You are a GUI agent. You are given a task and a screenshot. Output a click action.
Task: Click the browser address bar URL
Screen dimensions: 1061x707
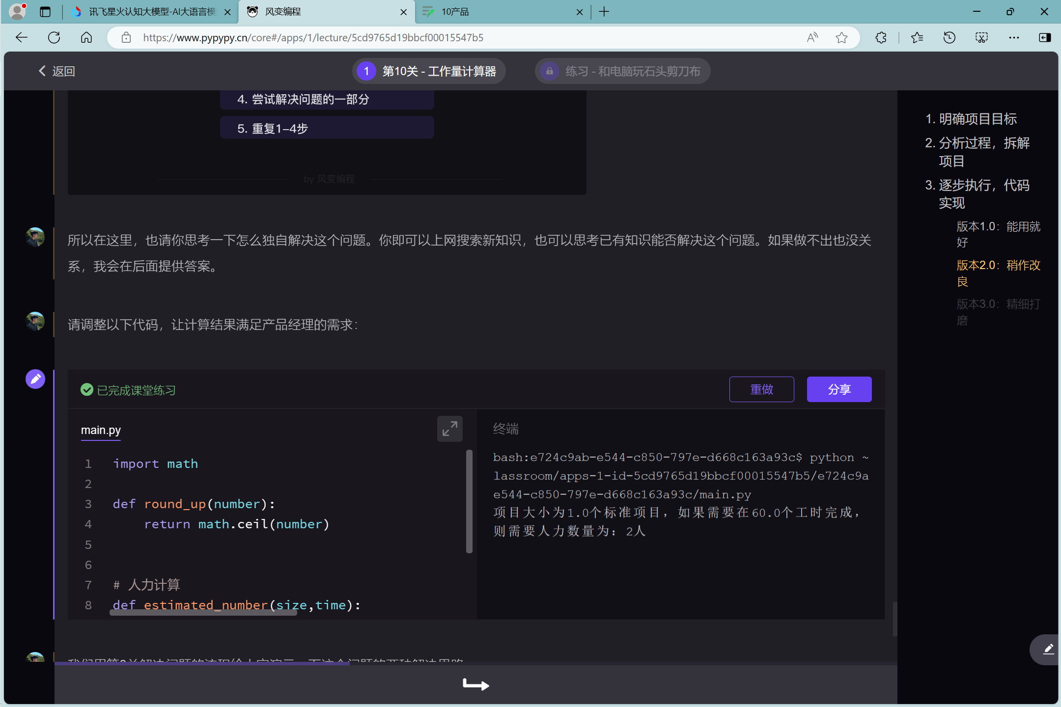[313, 38]
